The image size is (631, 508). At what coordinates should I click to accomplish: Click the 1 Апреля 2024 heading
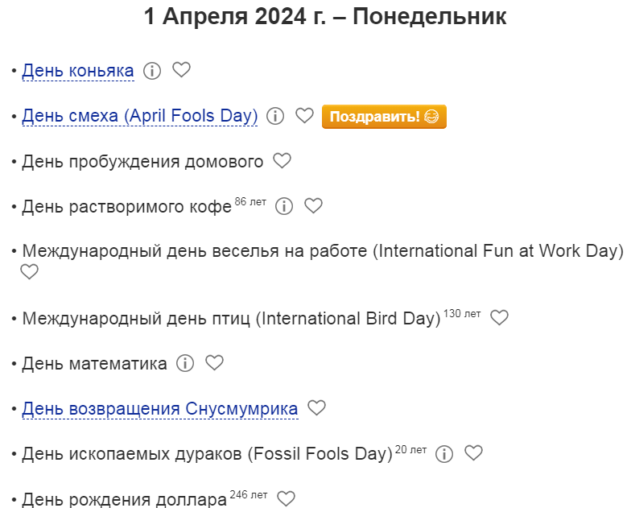pos(325,17)
